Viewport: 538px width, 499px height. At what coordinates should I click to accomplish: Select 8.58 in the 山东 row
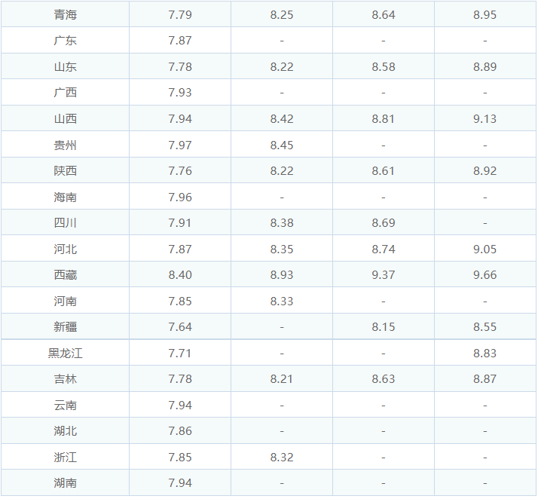click(x=384, y=66)
